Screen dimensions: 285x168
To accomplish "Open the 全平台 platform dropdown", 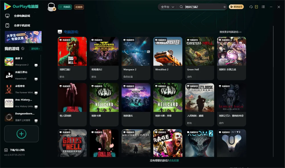I will (x=167, y=7).
